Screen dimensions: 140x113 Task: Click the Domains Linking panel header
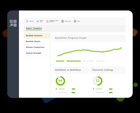coord(108,70)
